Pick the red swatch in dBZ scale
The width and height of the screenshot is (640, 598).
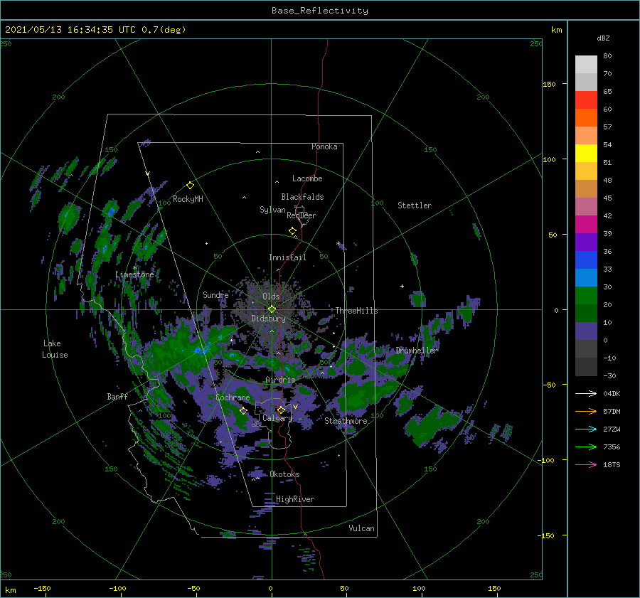586,100
